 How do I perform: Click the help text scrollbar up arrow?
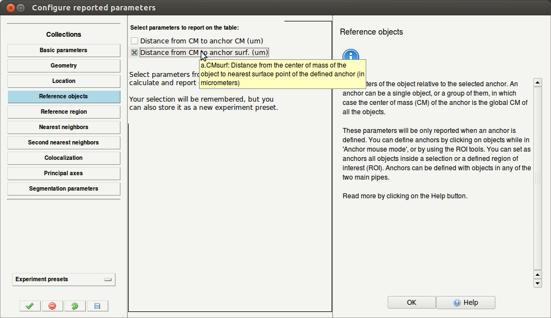tap(538, 82)
